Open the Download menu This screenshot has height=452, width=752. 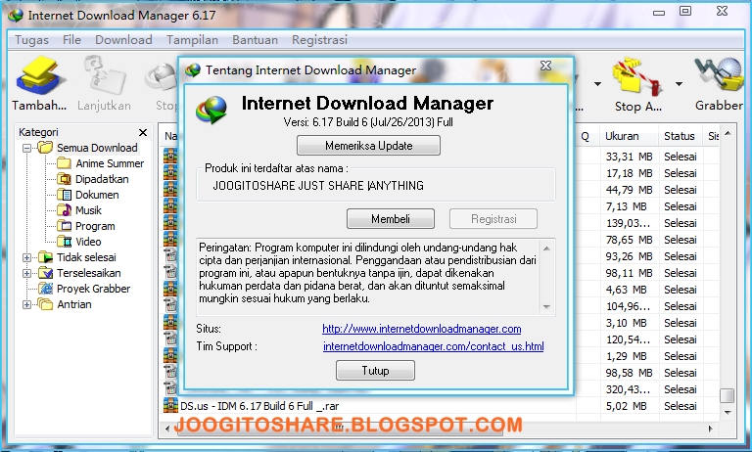123,40
